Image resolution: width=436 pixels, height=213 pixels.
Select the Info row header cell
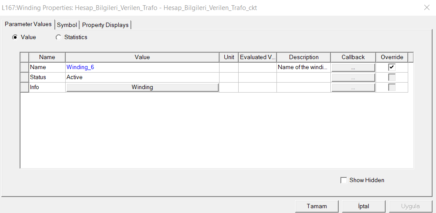pyautogui.click(x=24, y=87)
